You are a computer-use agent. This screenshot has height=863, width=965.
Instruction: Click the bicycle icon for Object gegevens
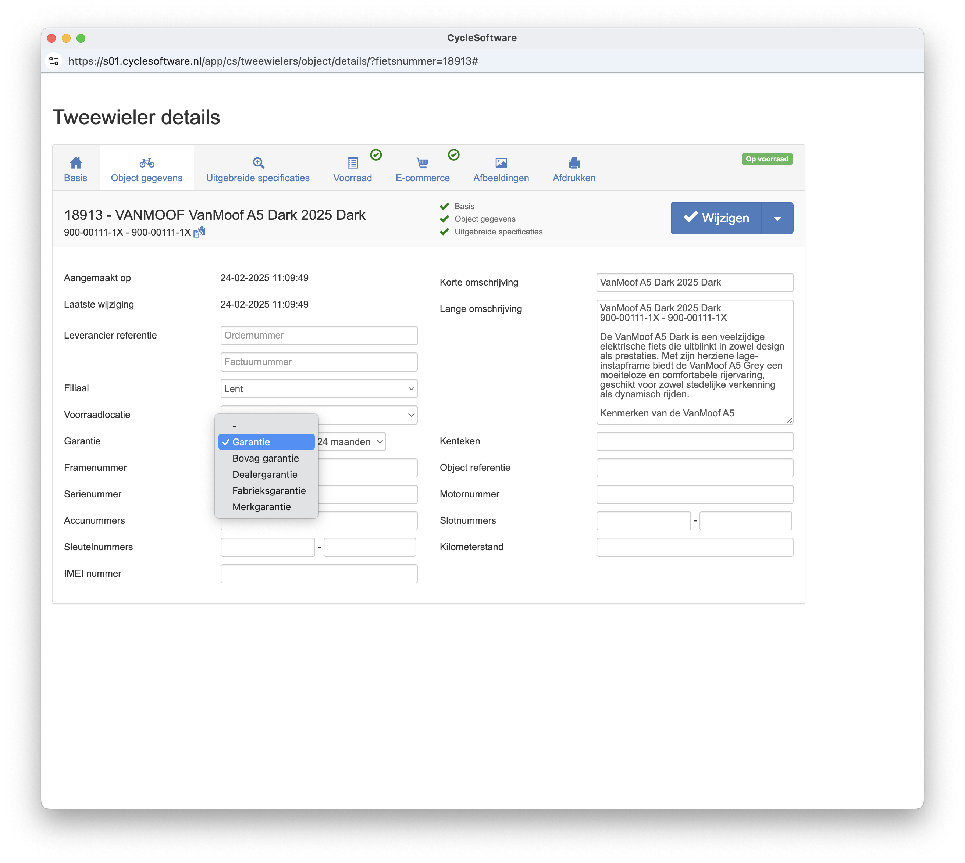tap(147, 163)
